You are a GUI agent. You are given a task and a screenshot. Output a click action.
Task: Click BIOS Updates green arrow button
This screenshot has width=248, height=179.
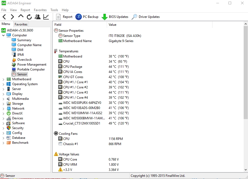point(115,17)
